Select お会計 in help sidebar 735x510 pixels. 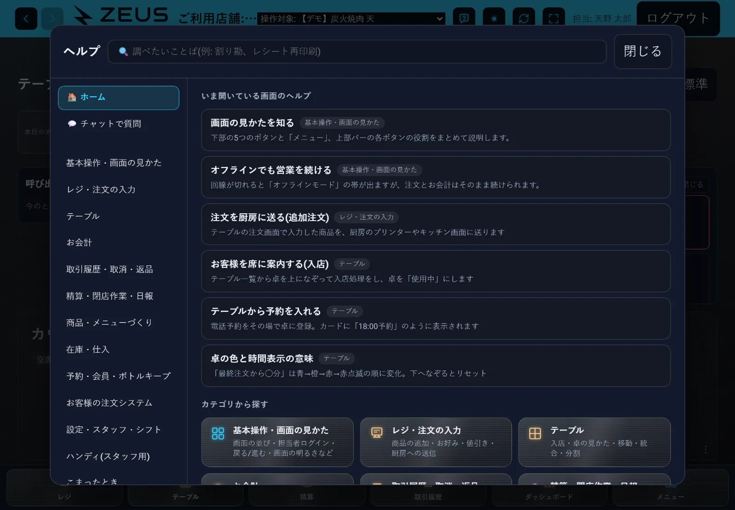pos(119,243)
